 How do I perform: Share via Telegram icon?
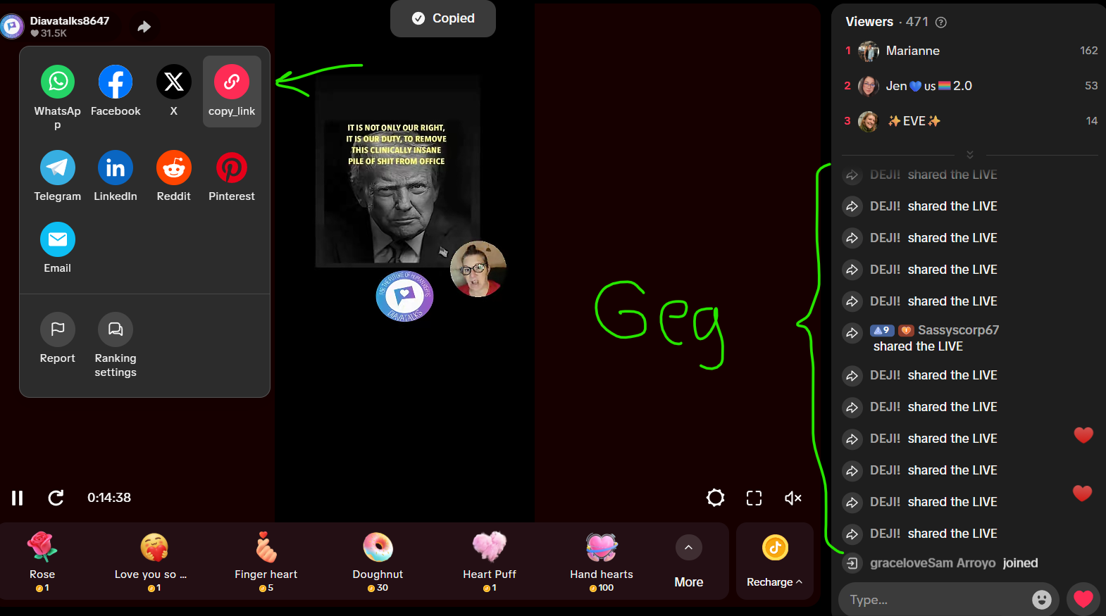(x=58, y=168)
